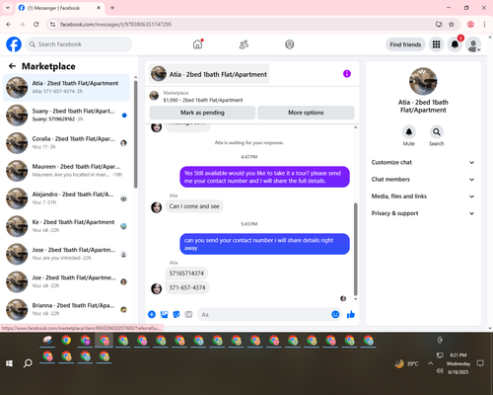
Task: Open the weather widget showing 39°C
Action: pos(406,363)
